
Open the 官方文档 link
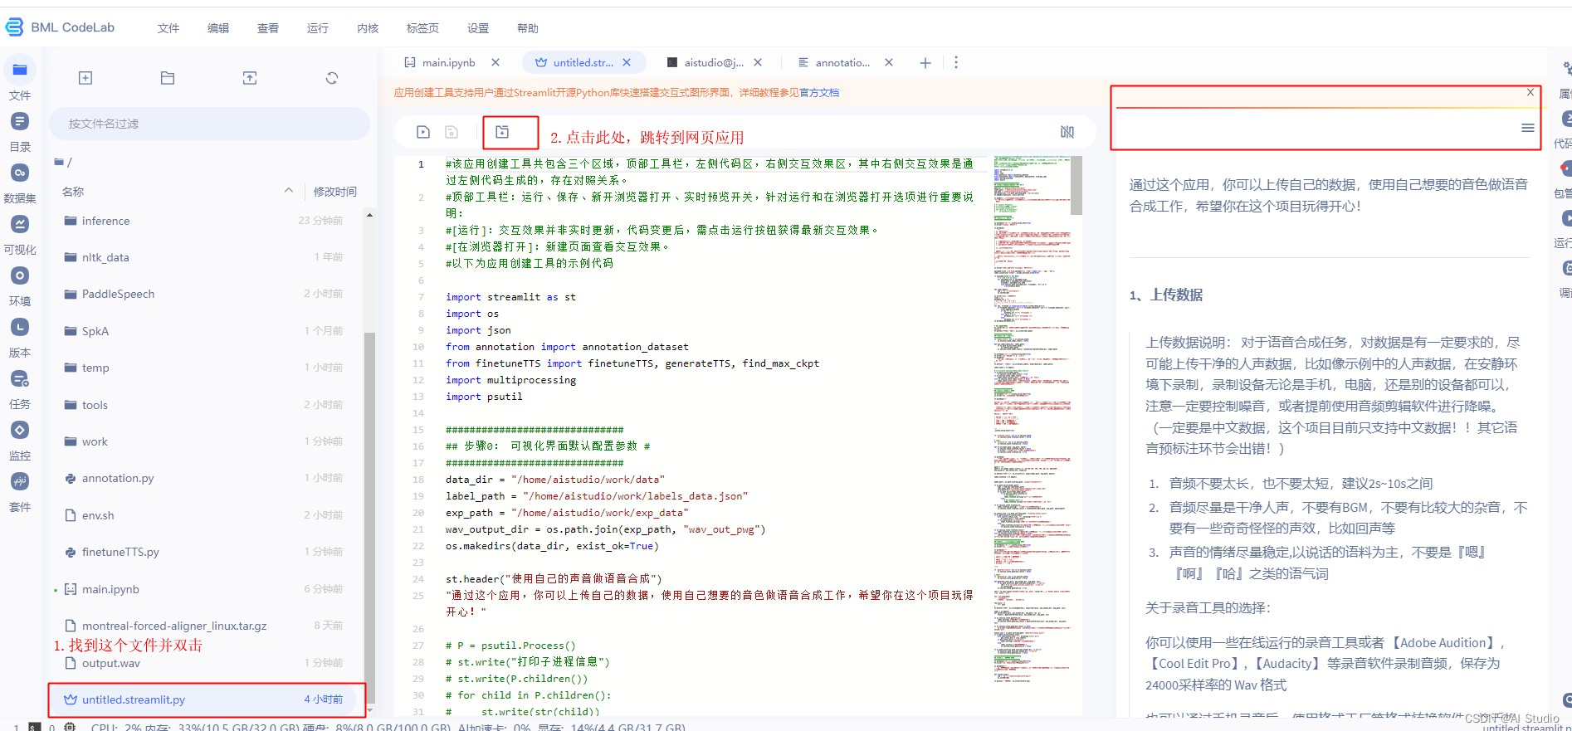click(x=819, y=93)
